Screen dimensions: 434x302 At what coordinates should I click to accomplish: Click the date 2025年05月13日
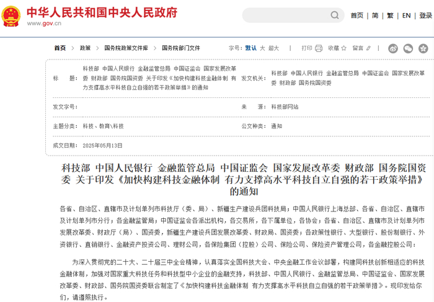coord(102,146)
